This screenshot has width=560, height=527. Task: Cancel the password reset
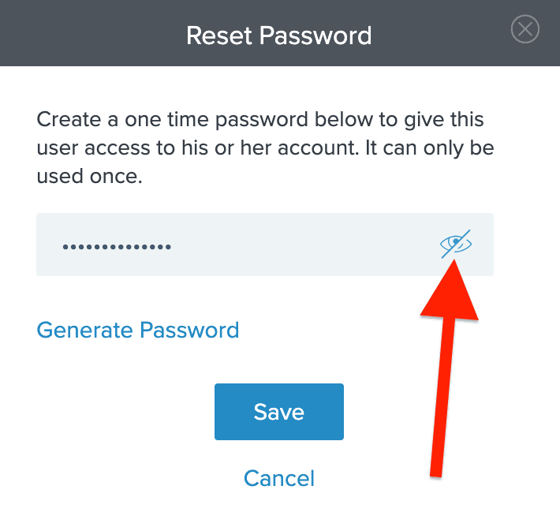[279, 478]
